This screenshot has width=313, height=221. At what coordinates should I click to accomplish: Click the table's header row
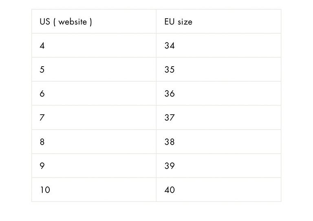click(x=156, y=22)
